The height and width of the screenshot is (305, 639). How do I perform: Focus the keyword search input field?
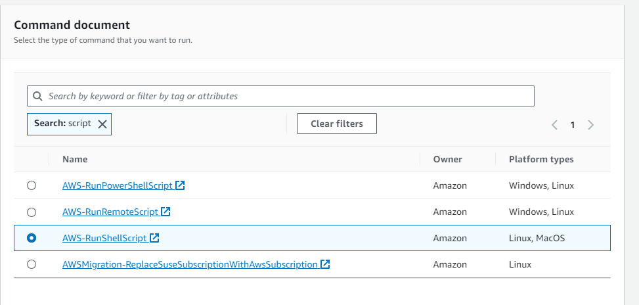tap(280, 96)
